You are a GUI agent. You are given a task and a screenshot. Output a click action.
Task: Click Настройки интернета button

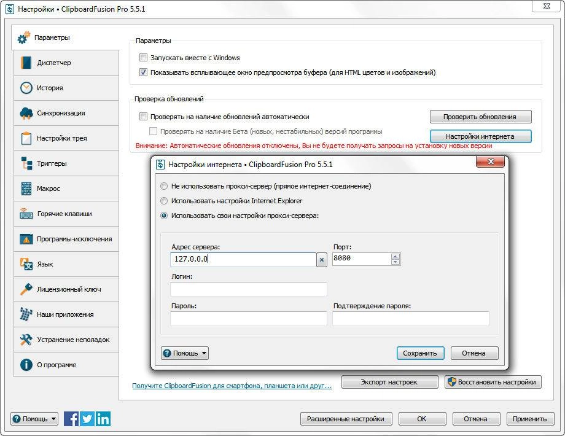tap(480, 136)
